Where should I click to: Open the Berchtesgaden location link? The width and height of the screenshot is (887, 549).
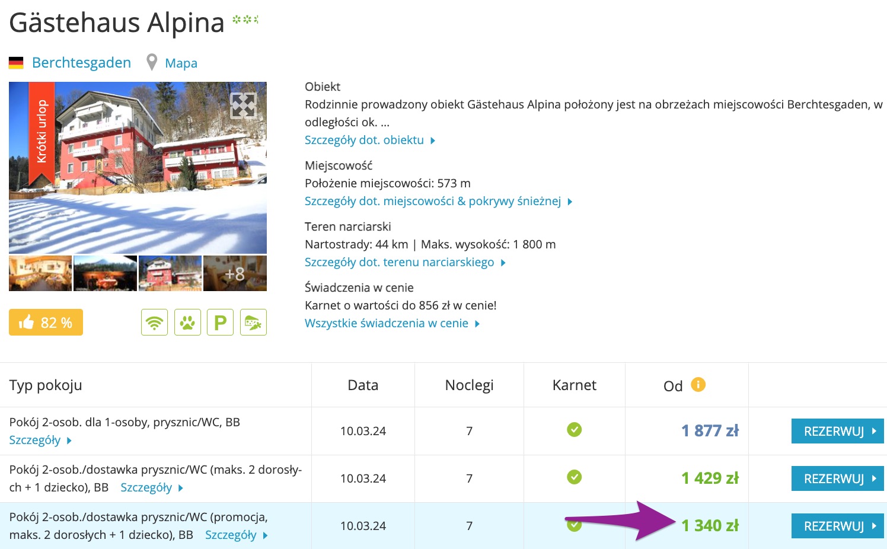point(81,63)
